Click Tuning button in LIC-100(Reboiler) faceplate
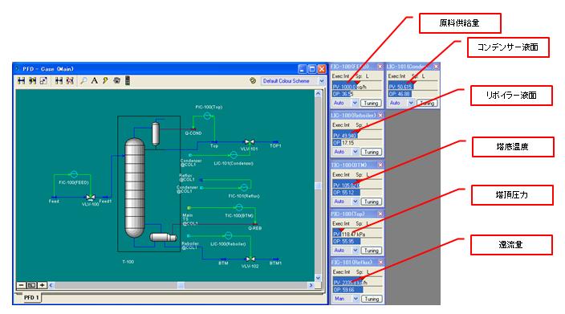Image resolution: width=565 pixels, height=314 pixels. pos(371,152)
